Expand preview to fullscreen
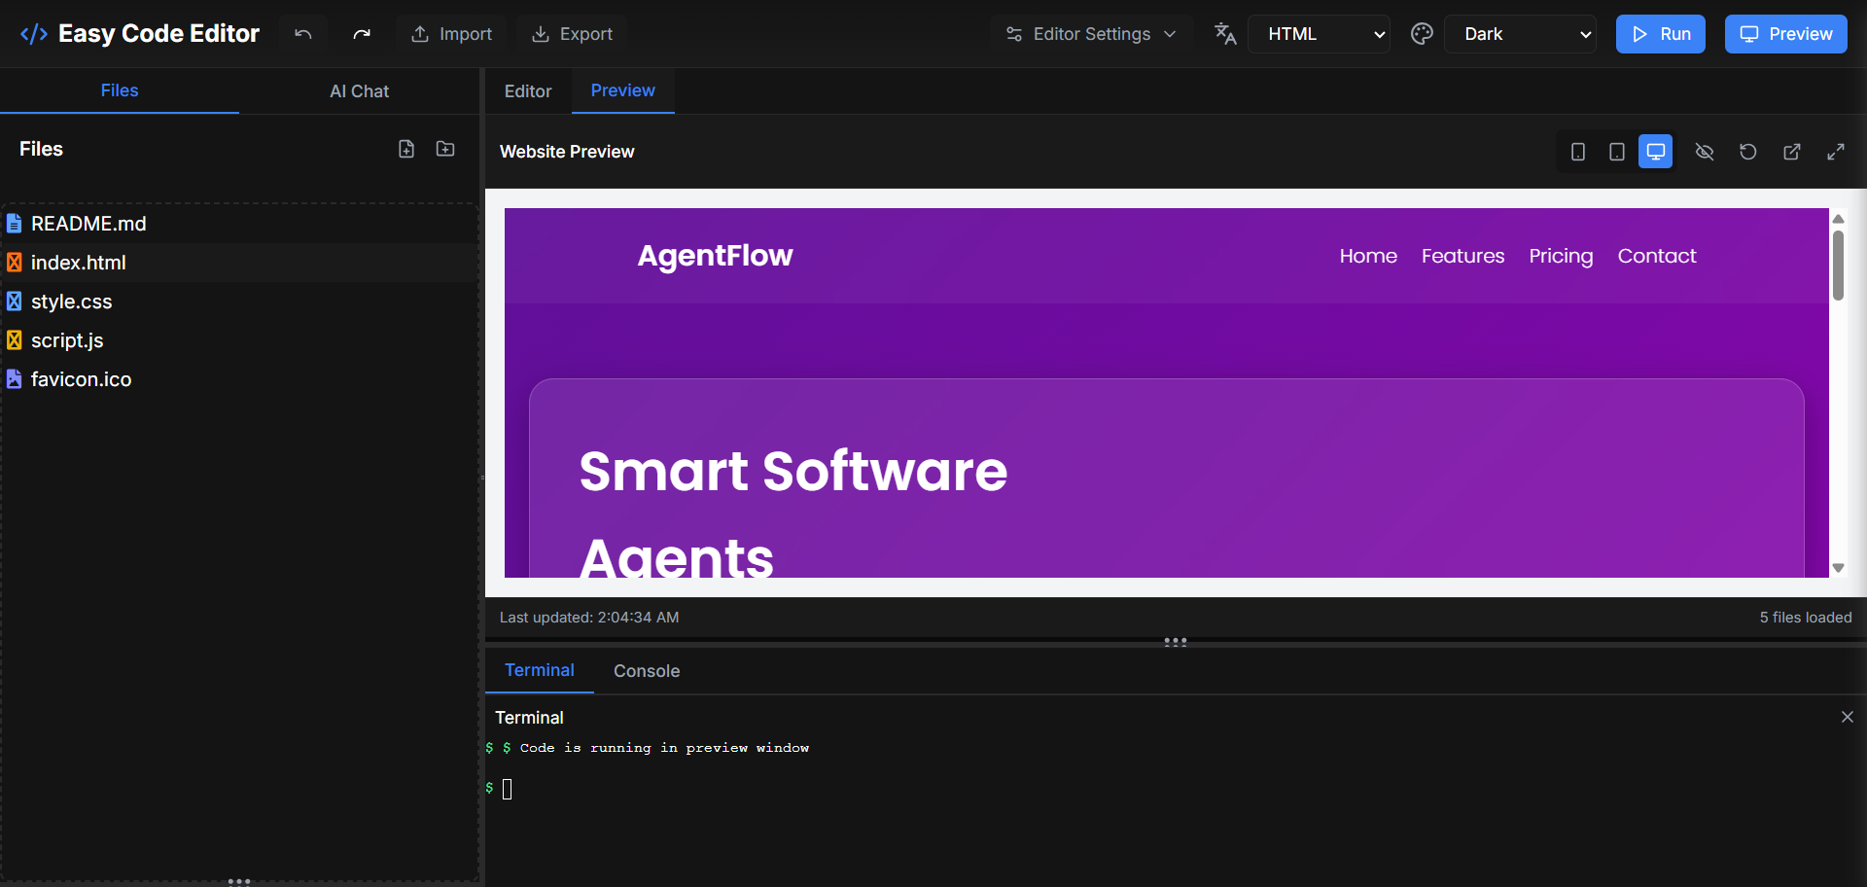 tap(1836, 152)
